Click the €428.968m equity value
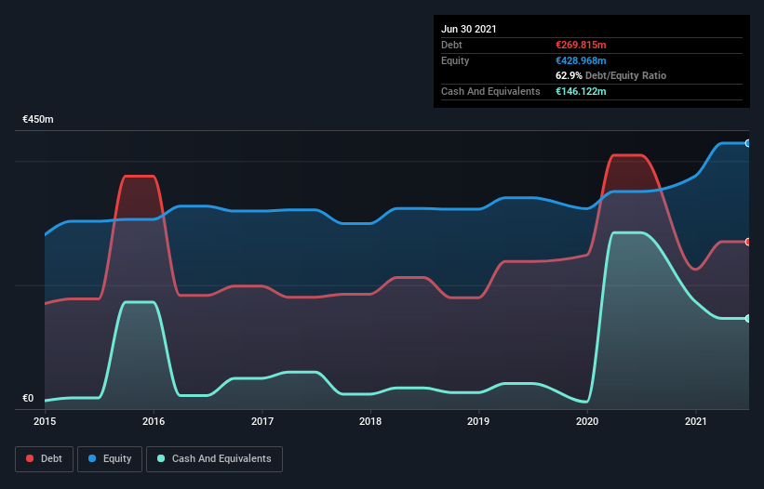The height and width of the screenshot is (489, 764). [581, 60]
